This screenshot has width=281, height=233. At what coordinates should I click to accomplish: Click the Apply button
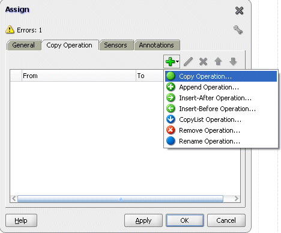[x=144, y=220]
